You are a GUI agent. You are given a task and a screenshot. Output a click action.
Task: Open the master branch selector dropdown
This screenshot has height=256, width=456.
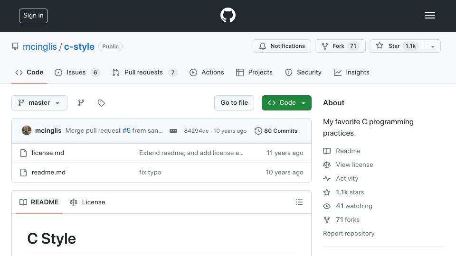tap(39, 103)
